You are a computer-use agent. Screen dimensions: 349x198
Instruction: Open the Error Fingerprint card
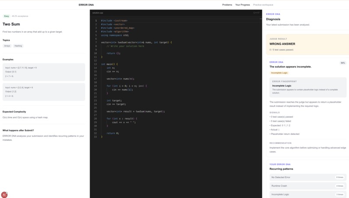(308, 88)
